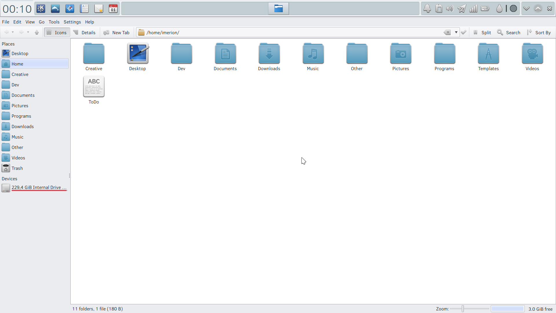
Task: Open the File menu
Action: tap(6, 22)
